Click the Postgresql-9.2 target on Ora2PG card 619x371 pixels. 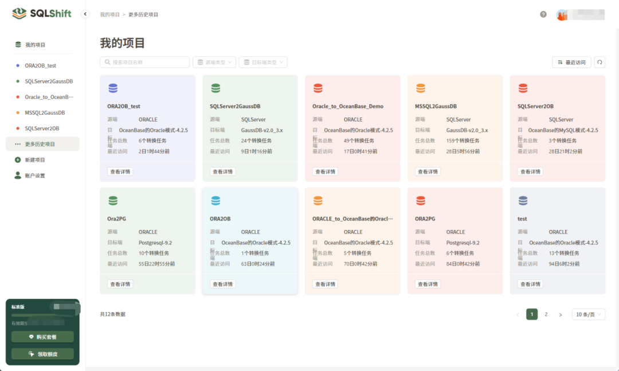(155, 243)
